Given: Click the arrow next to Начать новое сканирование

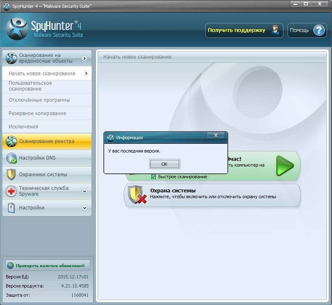Looking at the screenshot, I should coord(86,73).
